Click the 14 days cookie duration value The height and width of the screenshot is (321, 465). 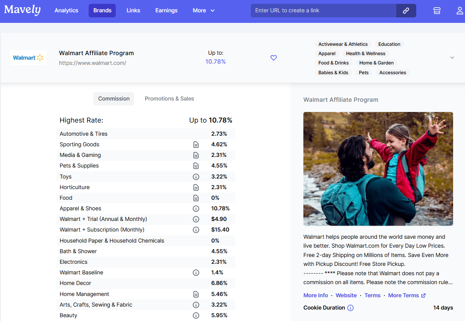point(443,308)
